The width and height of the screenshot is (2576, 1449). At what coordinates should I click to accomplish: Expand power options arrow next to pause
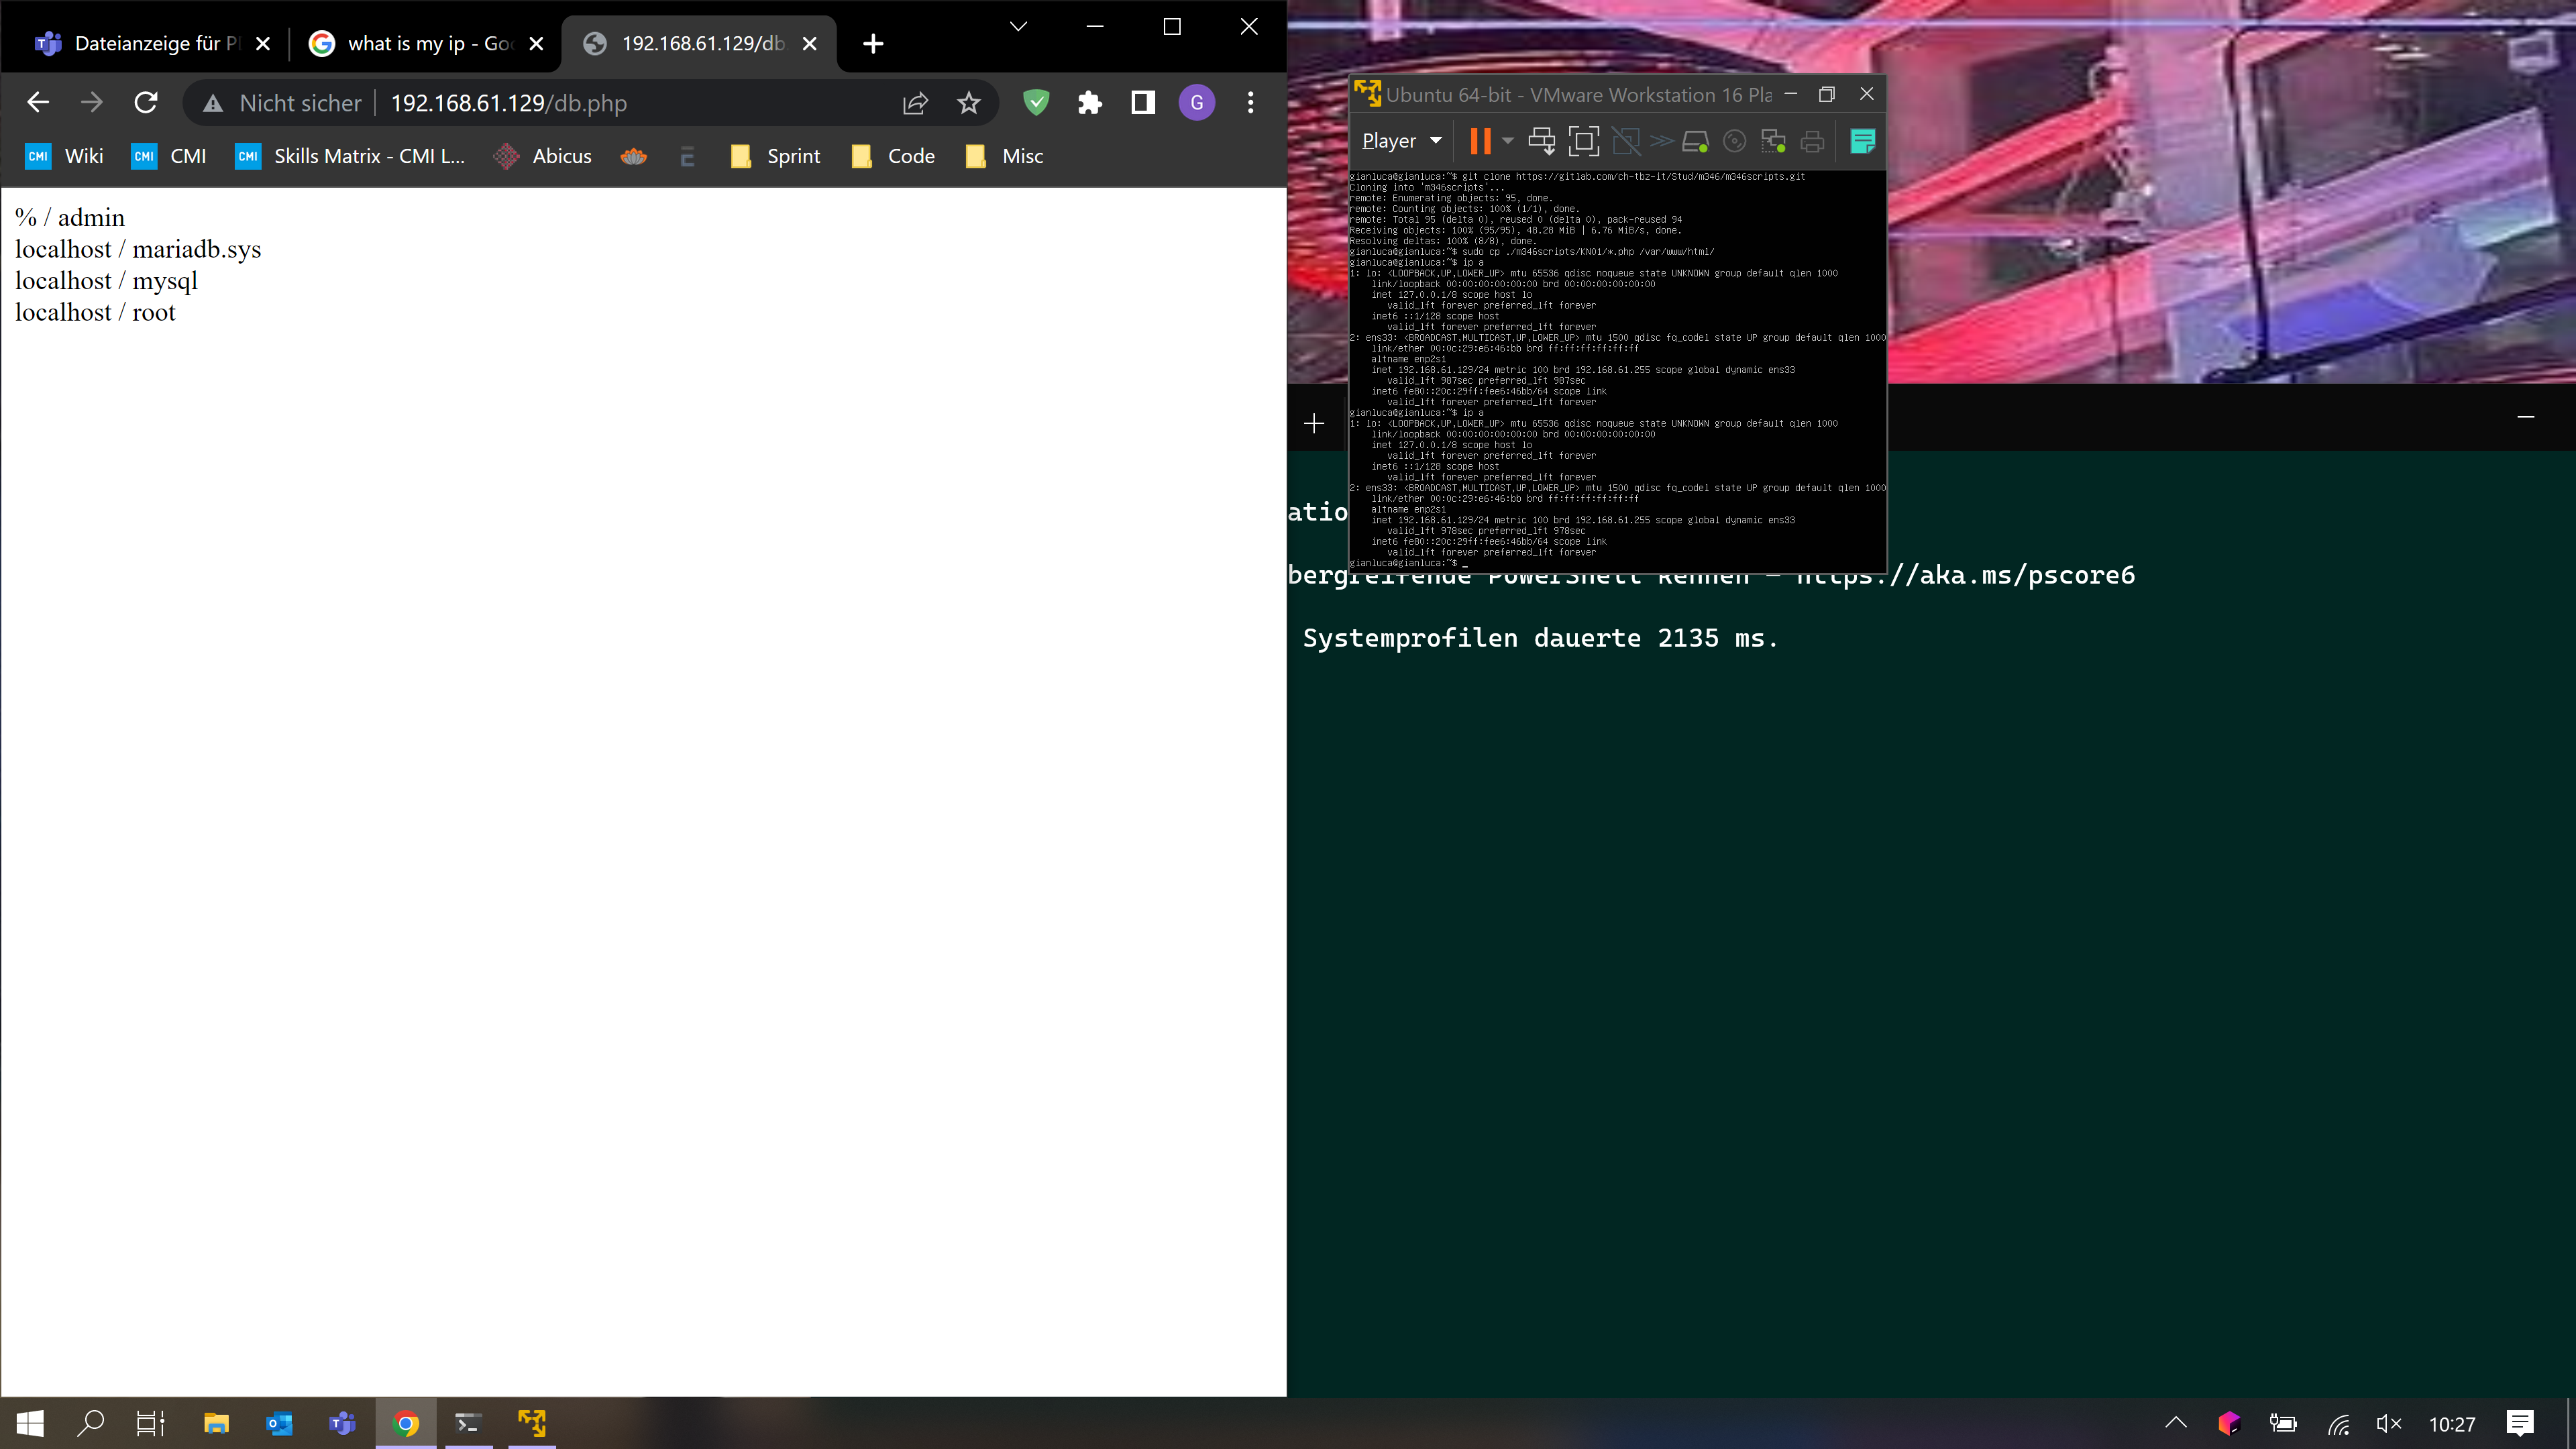pos(1508,141)
